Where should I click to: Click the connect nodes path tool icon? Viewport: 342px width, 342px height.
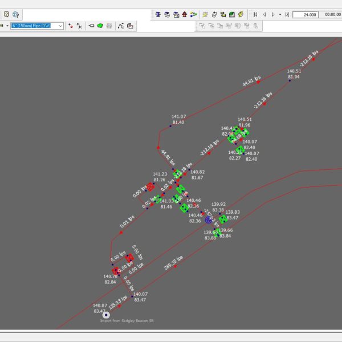(x=120, y=26)
